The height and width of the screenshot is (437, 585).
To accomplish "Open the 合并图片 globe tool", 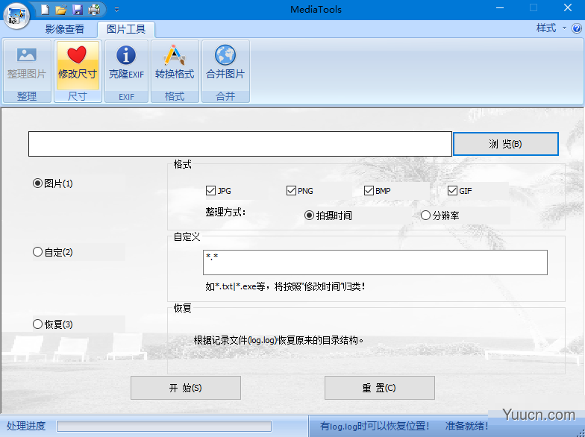I will pyautogui.click(x=225, y=66).
